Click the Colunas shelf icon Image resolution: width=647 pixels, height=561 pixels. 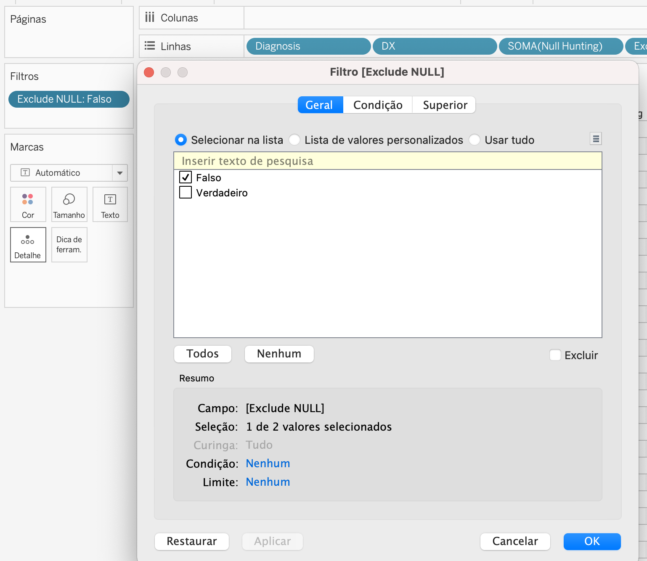click(x=150, y=17)
